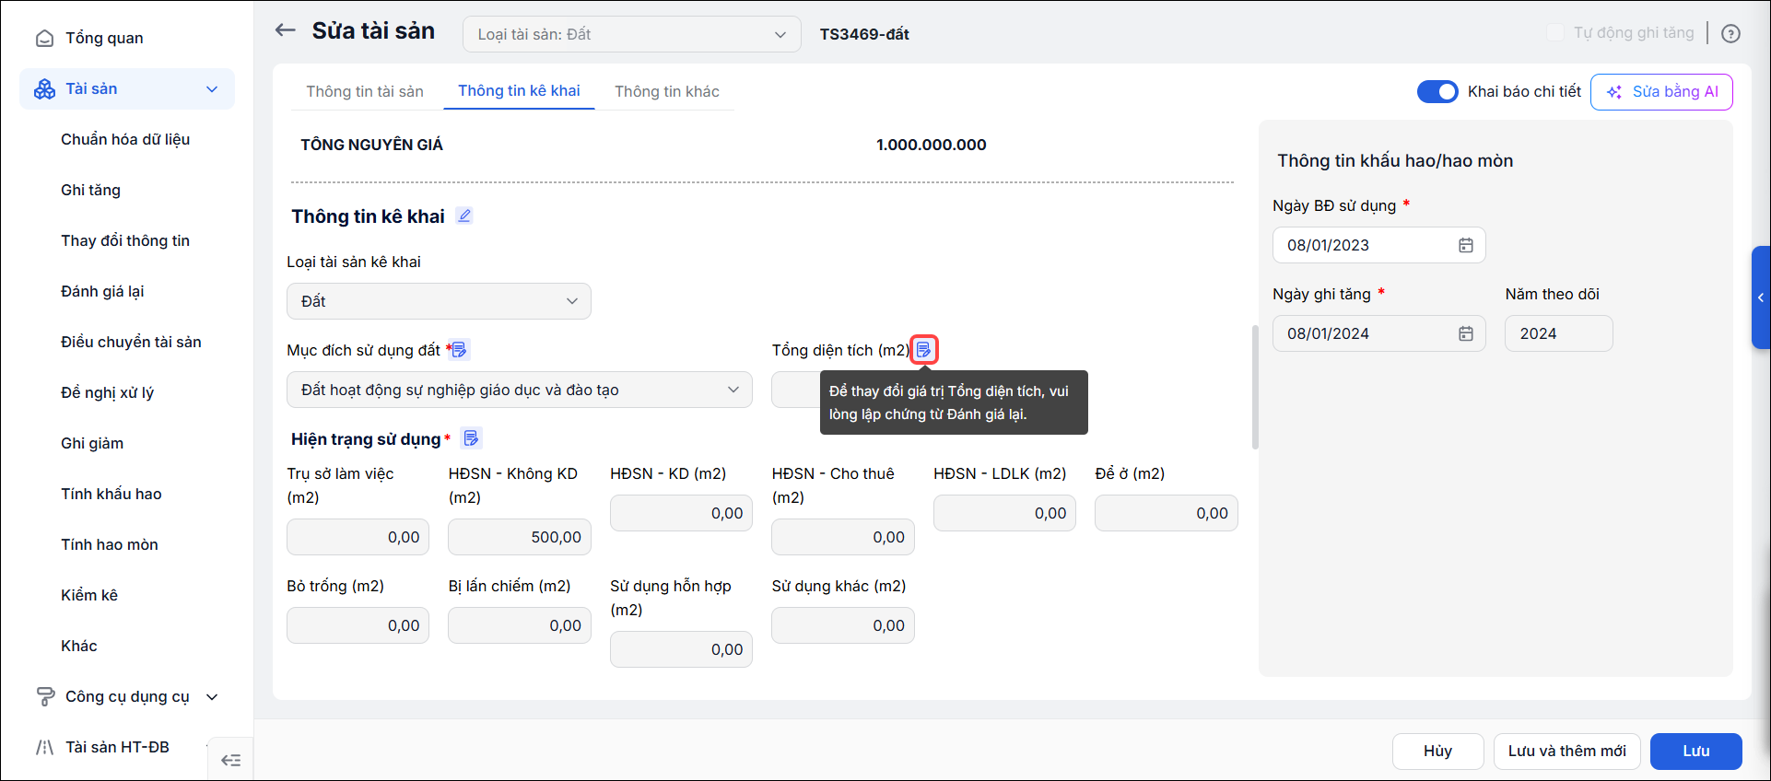Open Đánh giá lại menu item
Screen dimensions: 1771x781
(x=102, y=291)
